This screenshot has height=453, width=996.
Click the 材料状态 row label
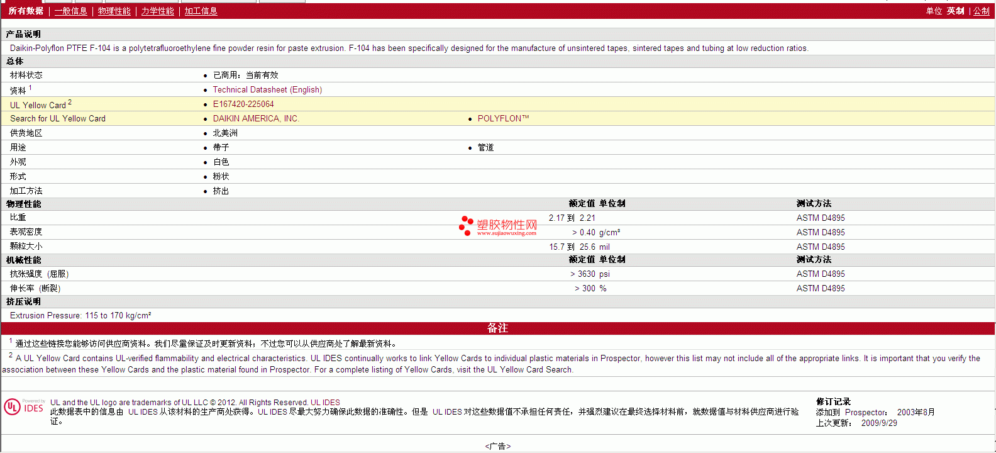tap(26, 75)
